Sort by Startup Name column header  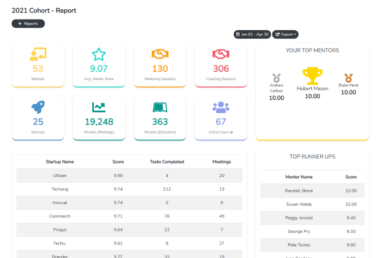(x=59, y=162)
